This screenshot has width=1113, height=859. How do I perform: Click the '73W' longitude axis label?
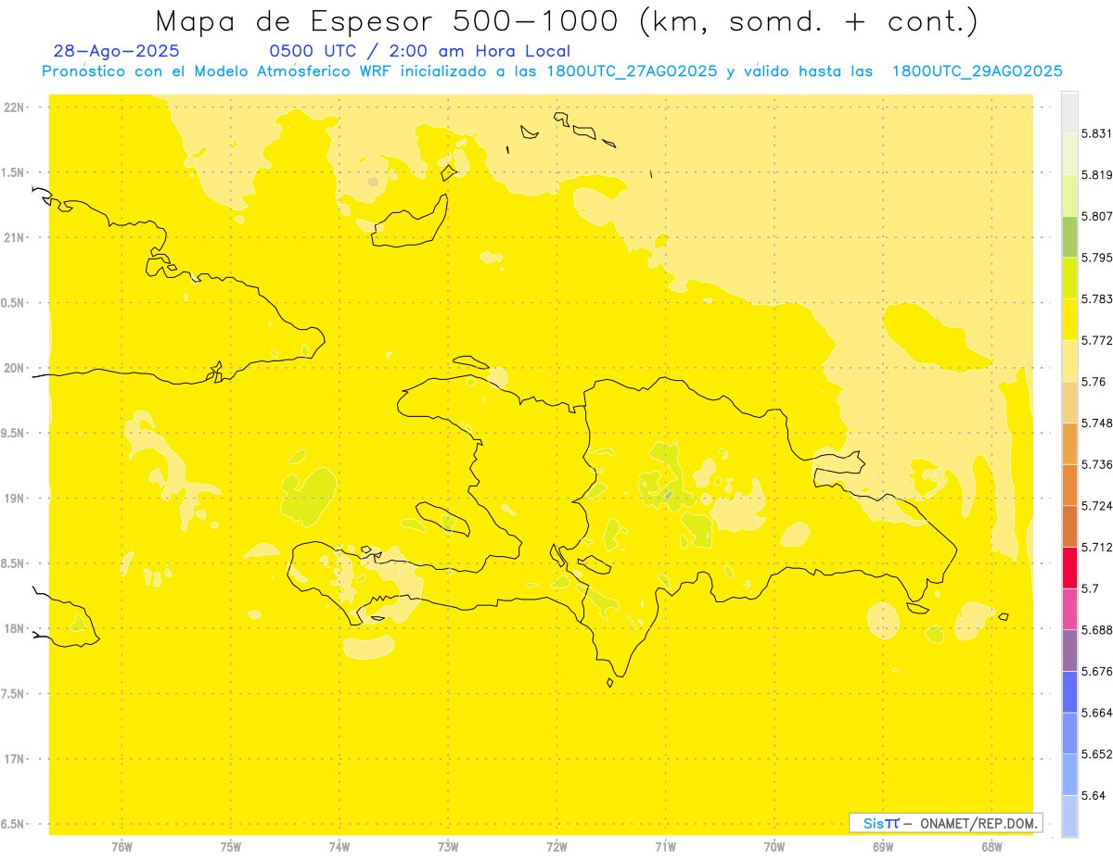click(x=448, y=847)
